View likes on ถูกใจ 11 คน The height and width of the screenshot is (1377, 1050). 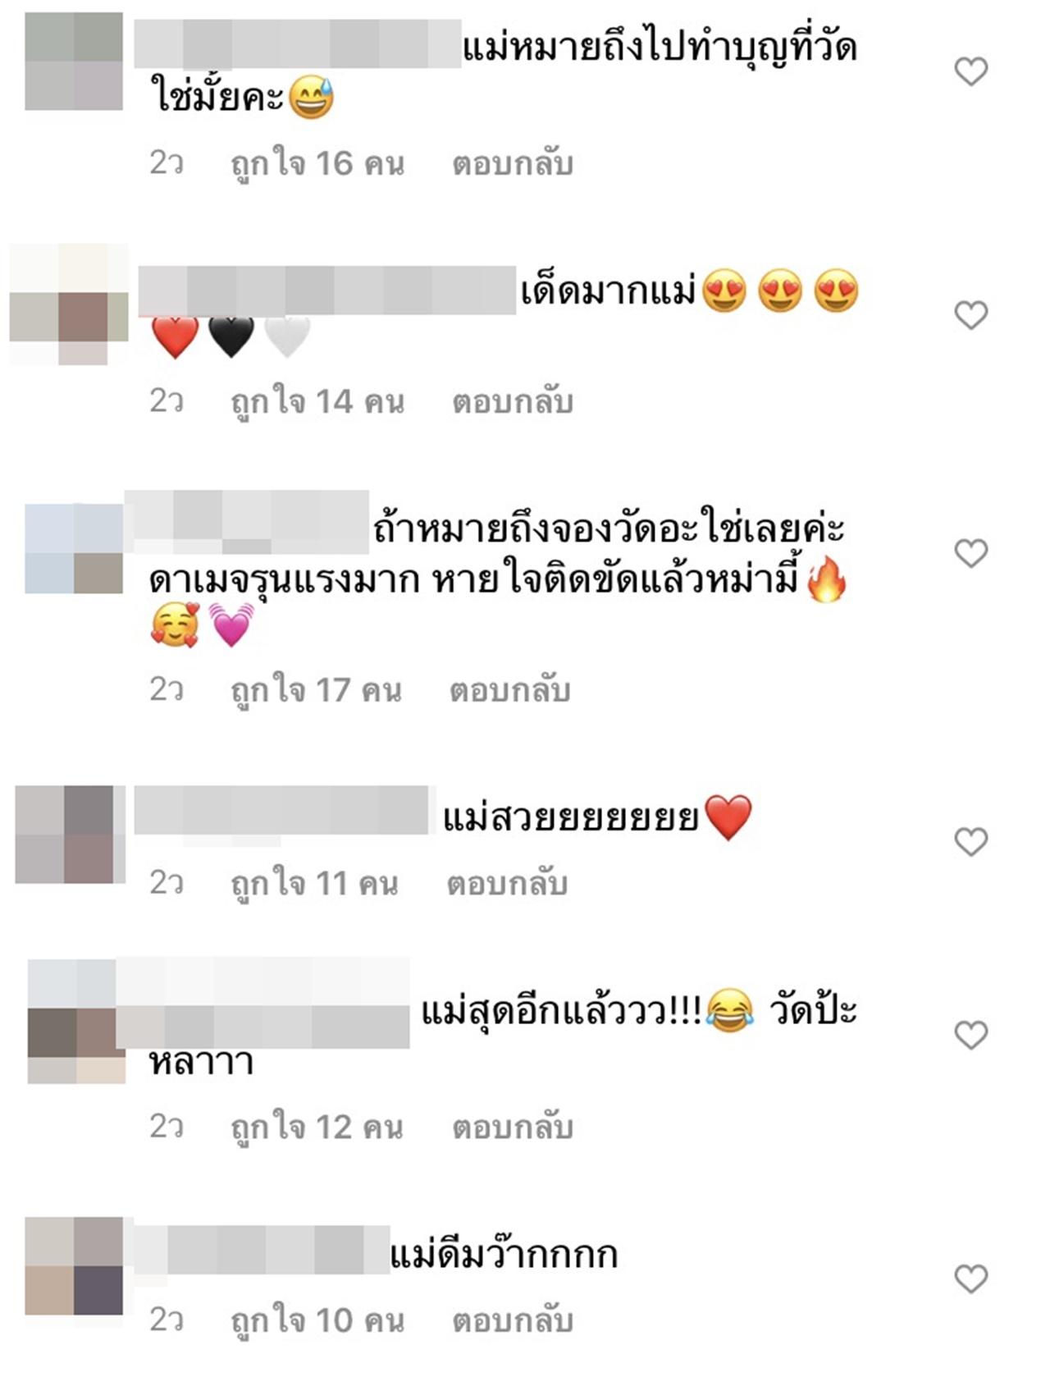314,884
